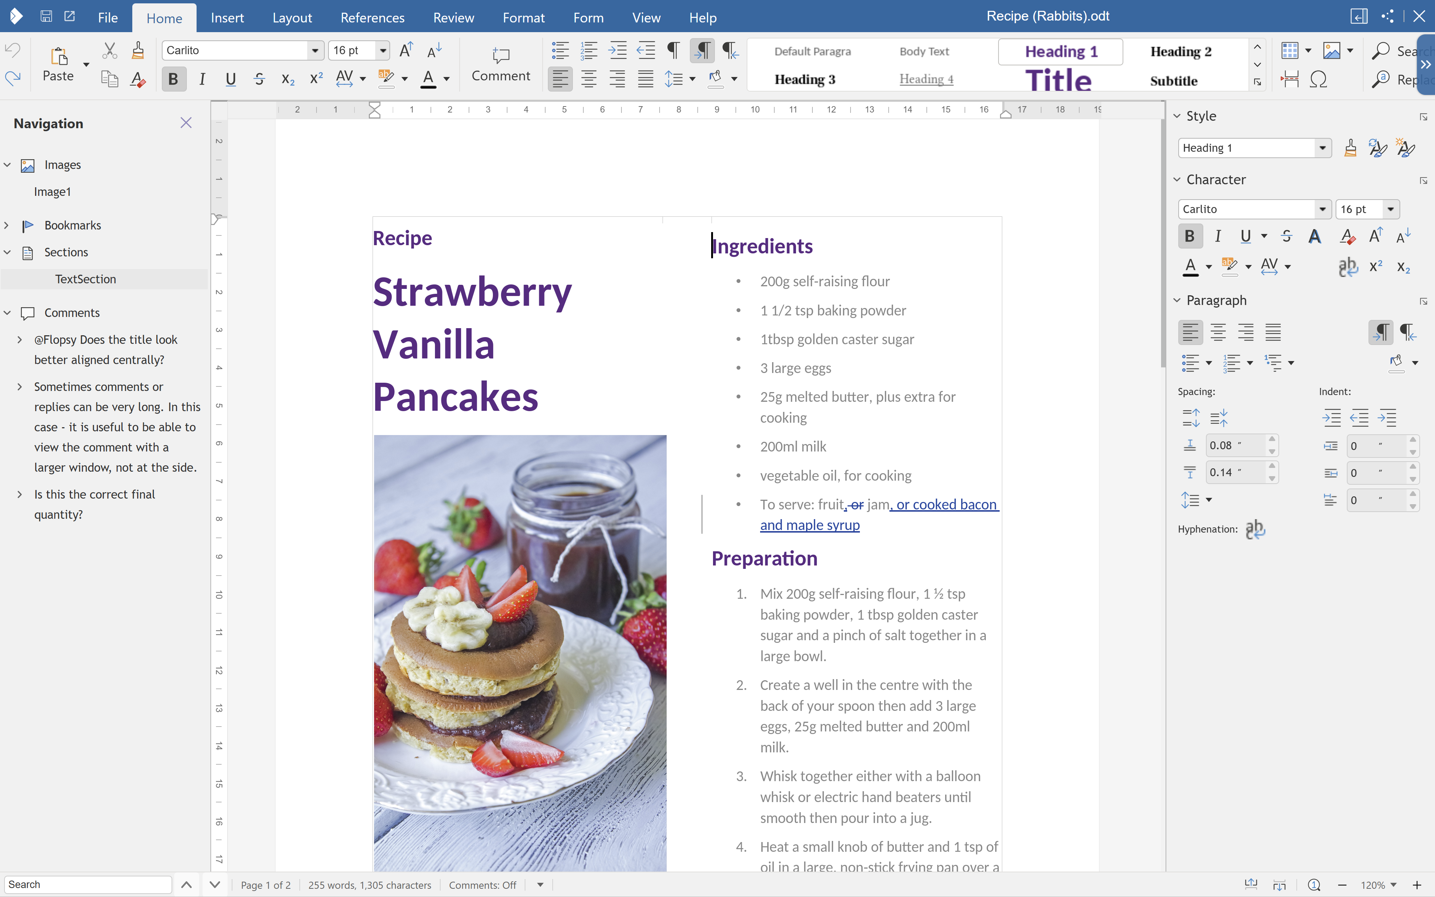Increase font size with ribbon A-up icon
This screenshot has width=1435, height=897.
(x=407, y=50)
